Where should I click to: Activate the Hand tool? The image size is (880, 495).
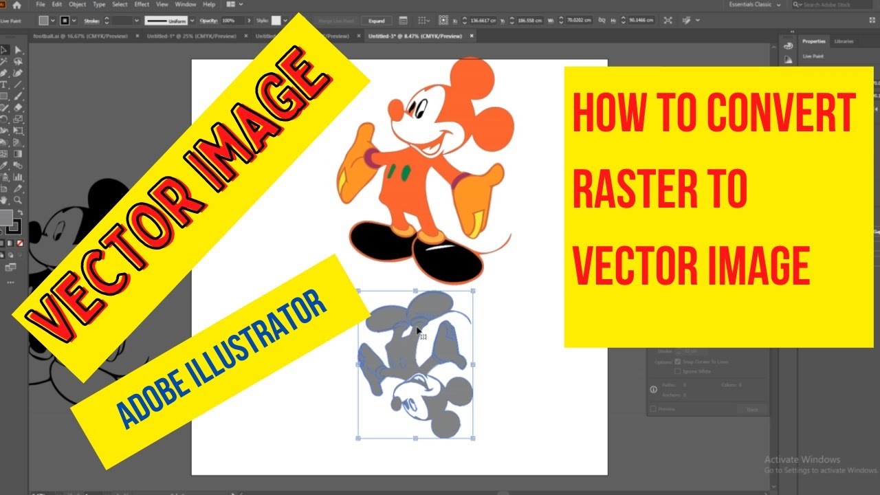tap(5, 200)
